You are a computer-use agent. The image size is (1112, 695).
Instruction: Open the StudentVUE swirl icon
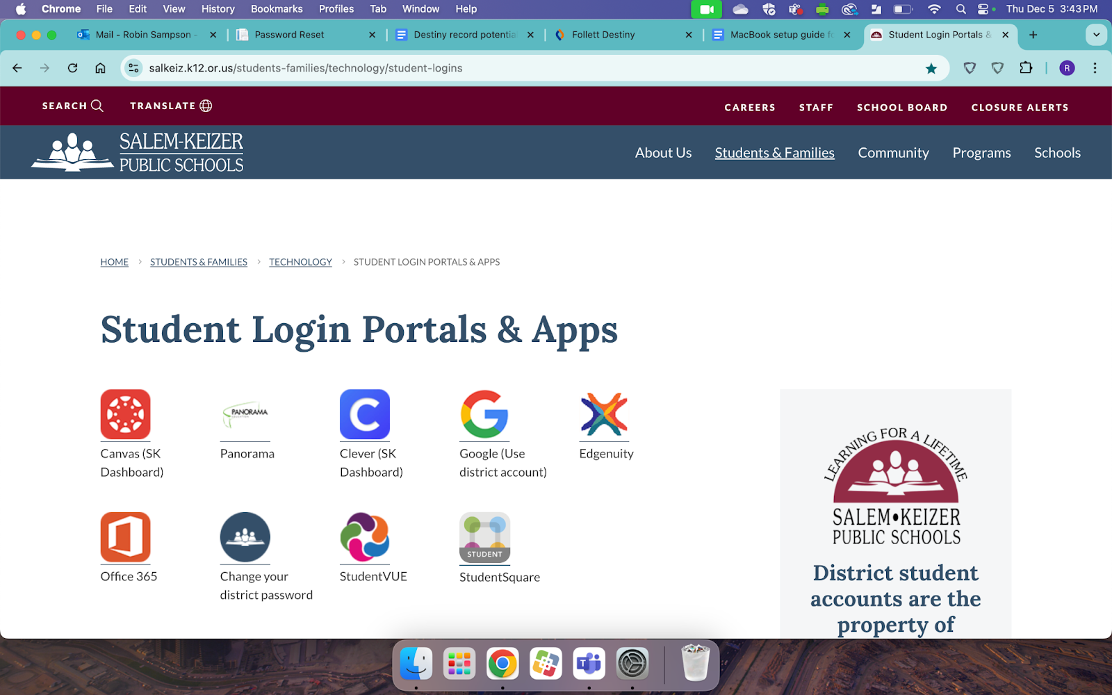[365, 537]
